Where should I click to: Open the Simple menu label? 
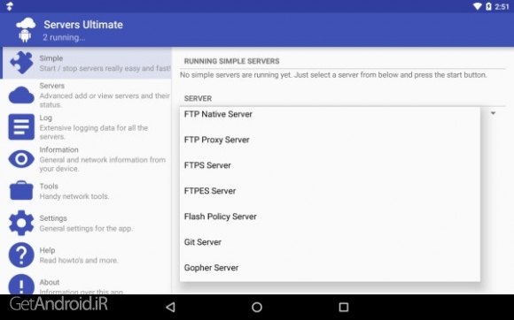pos(51,58)
